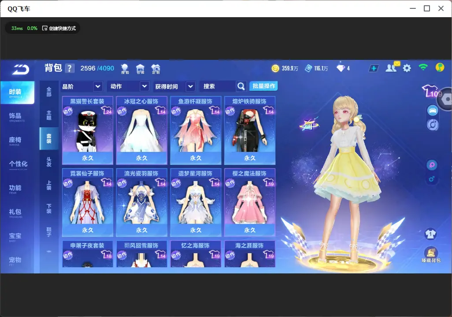Click the 批量操作 button

coord(263,86)
